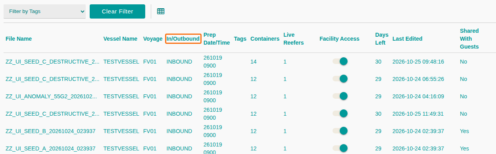496x154 pixels.
Task: Click prep date 261019 0900 in ZZ_UI_SEED_B row
Action: point(213,131)
